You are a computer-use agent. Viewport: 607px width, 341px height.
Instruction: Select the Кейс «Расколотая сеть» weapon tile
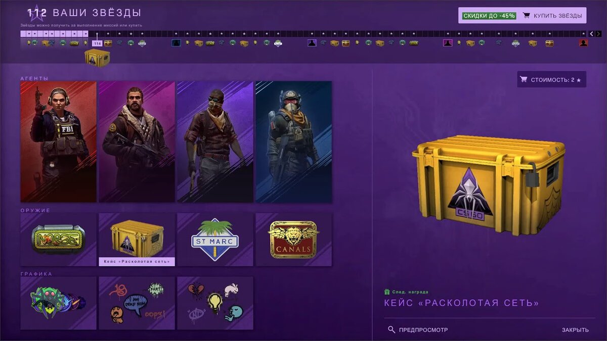137,239
